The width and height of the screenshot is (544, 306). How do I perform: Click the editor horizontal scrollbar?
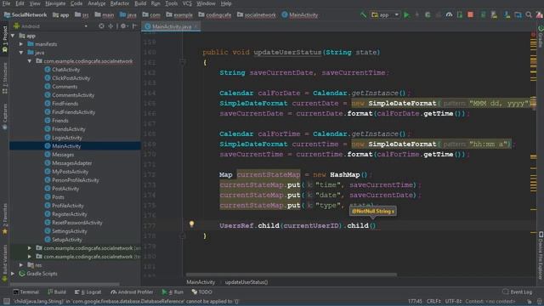pos(292,275)
